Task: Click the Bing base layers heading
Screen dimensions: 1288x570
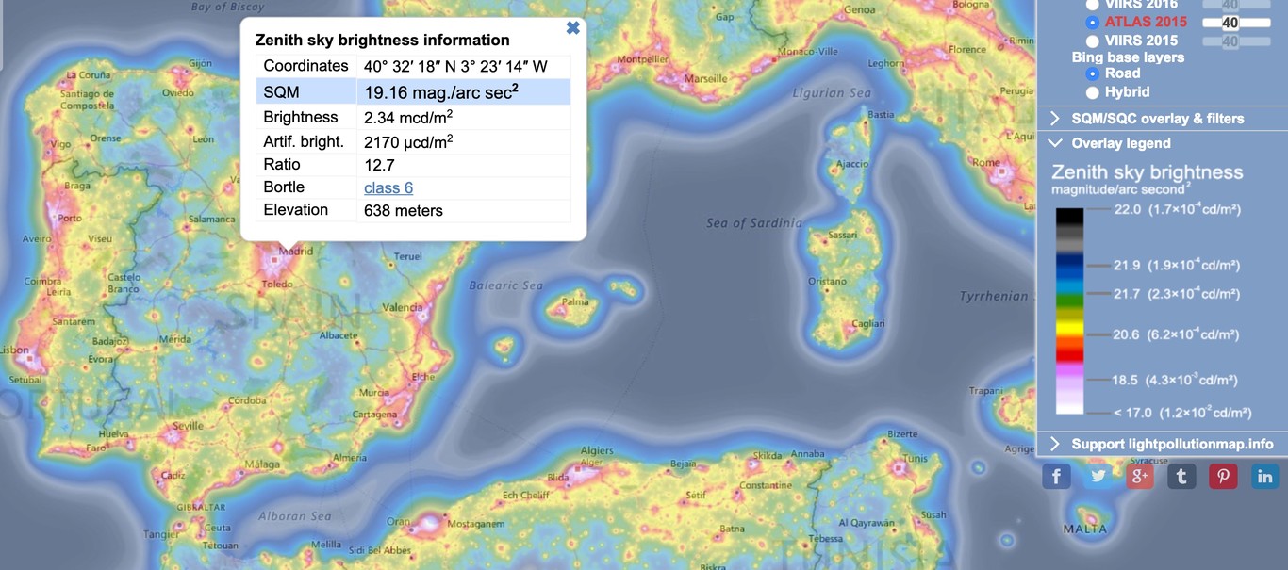Action: pyautogui.click(x=1128, y=57)
